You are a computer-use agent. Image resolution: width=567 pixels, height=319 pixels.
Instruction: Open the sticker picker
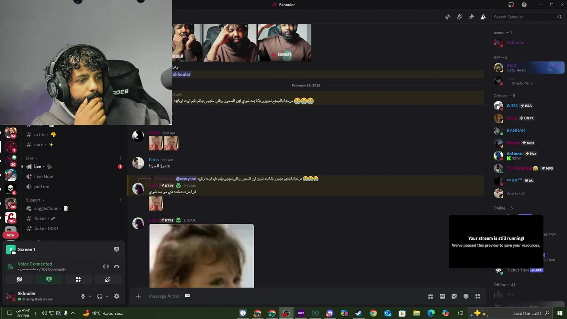pyautogui.click(x=454, y=296)
